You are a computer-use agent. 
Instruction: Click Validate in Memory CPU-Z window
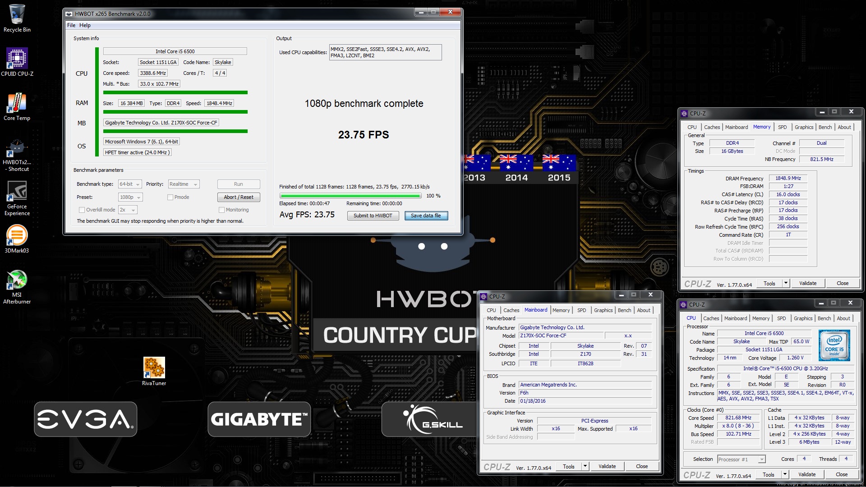coord(808,283)
